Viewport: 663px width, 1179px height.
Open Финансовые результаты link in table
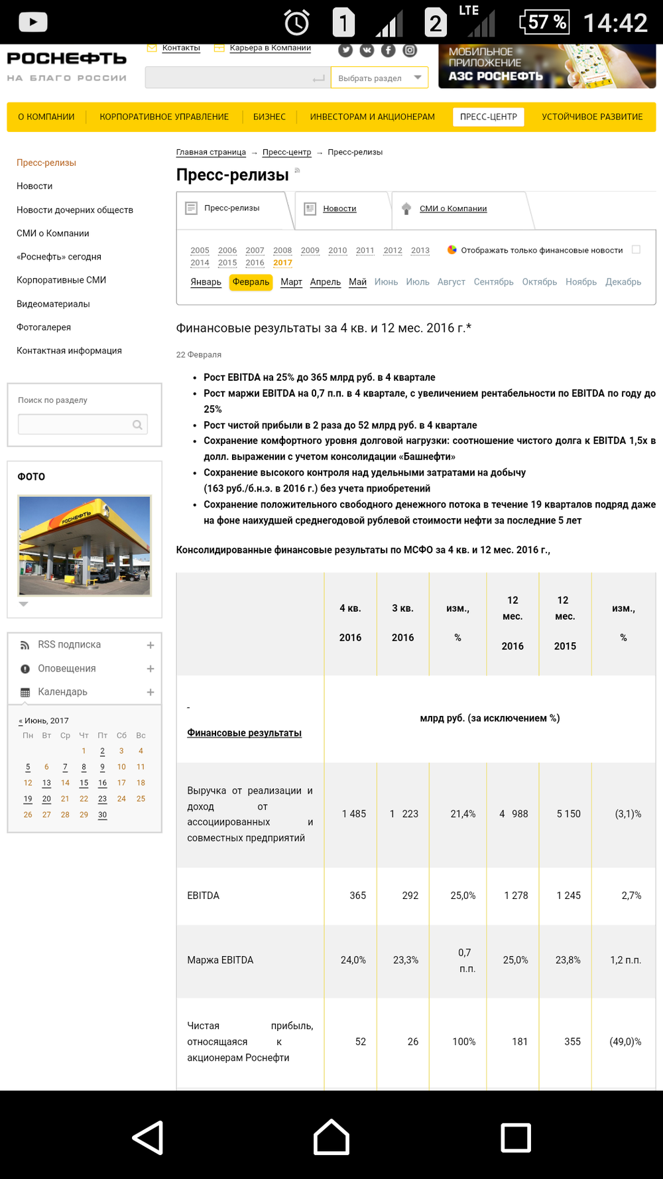(x=245, y=733)
